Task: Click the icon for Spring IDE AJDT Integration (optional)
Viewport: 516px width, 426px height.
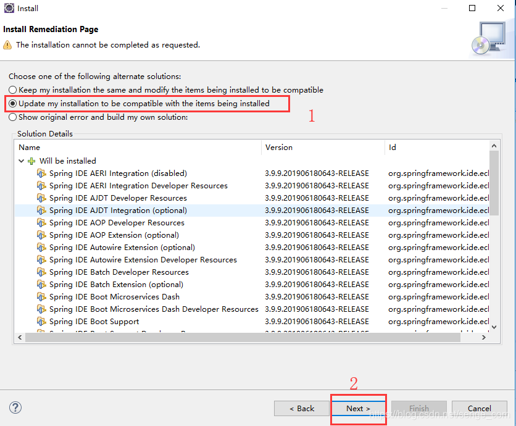Action: [x=41, y=211]
